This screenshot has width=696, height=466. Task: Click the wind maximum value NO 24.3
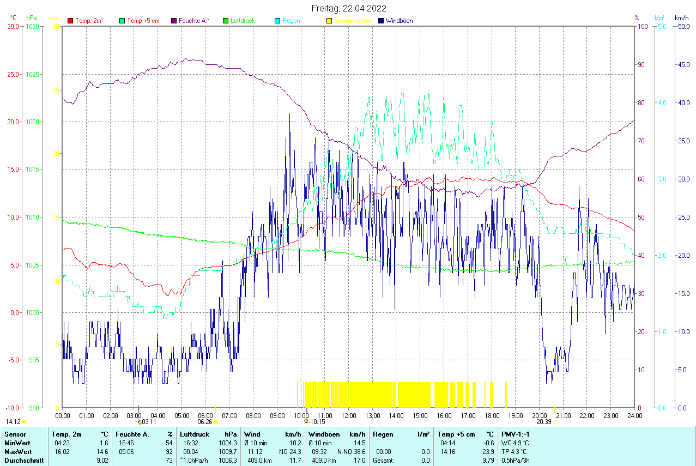tap(289, 452)
